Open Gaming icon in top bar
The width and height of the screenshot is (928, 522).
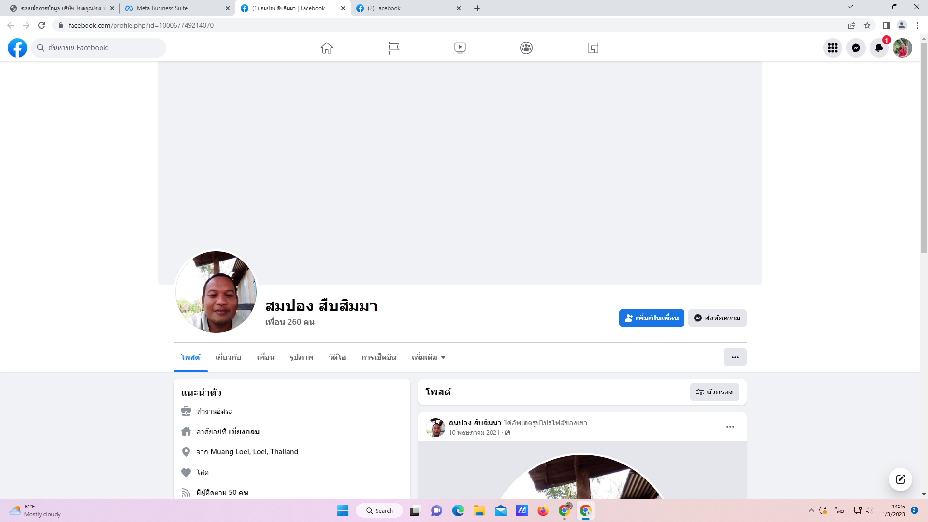593,48
